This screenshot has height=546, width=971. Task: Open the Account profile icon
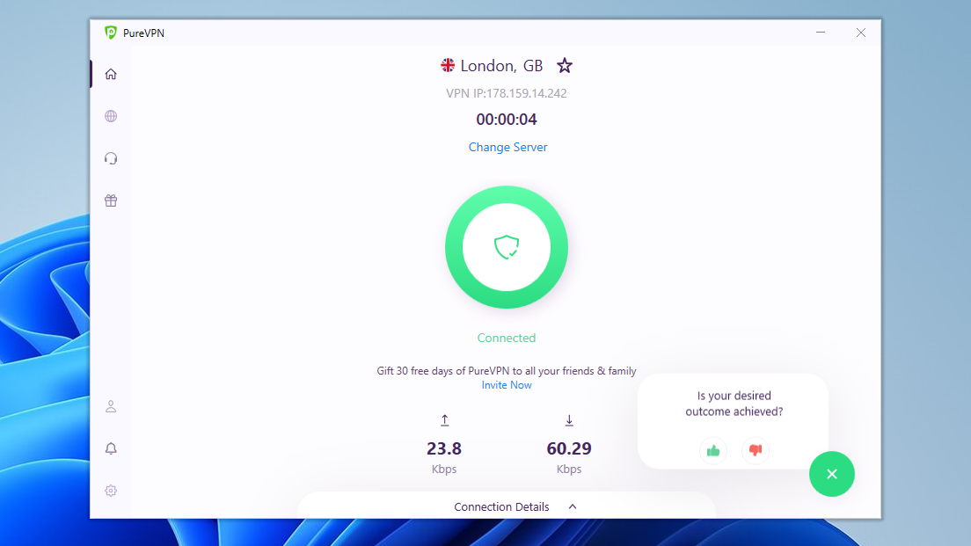(111, 407)
